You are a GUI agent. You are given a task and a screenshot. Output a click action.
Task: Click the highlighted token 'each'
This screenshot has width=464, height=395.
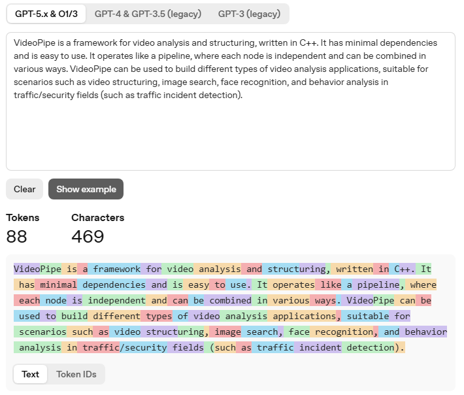27,300
